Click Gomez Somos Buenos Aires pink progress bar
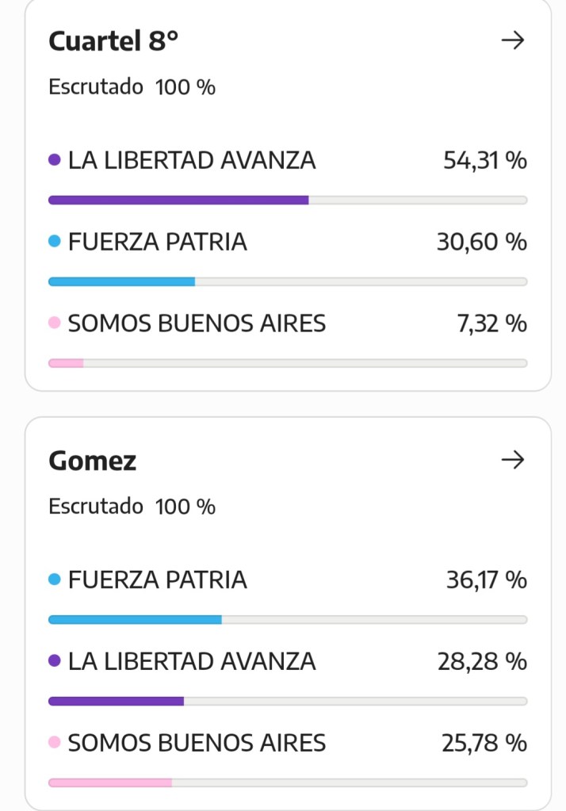This screenshot has height=811, width=566. (110, 782)
